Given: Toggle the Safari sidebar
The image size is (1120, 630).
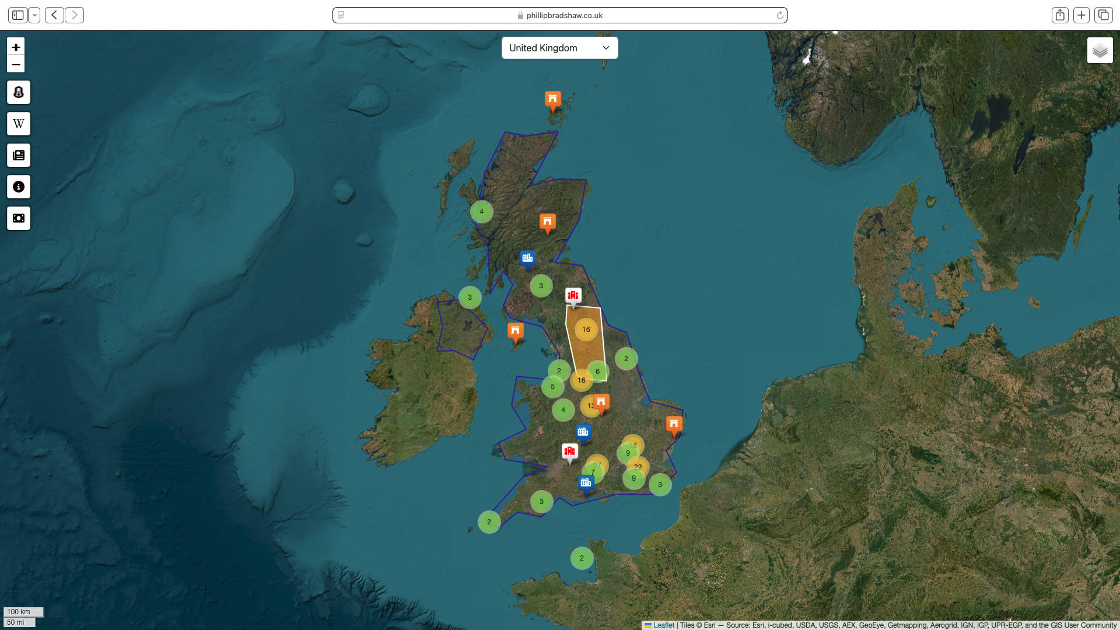Looking at the screenshot, I should pyautogui.click(x=18, y=15).
